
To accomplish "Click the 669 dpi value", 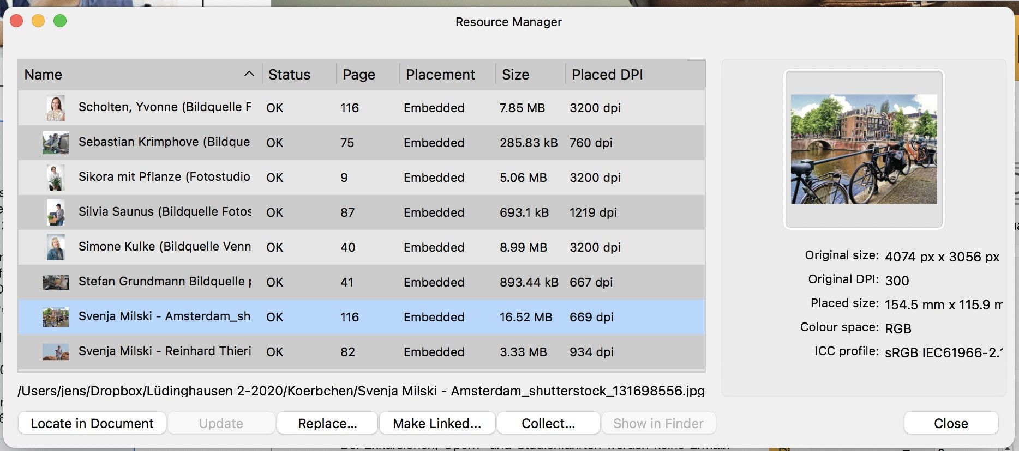I will [x=591, y=317].
